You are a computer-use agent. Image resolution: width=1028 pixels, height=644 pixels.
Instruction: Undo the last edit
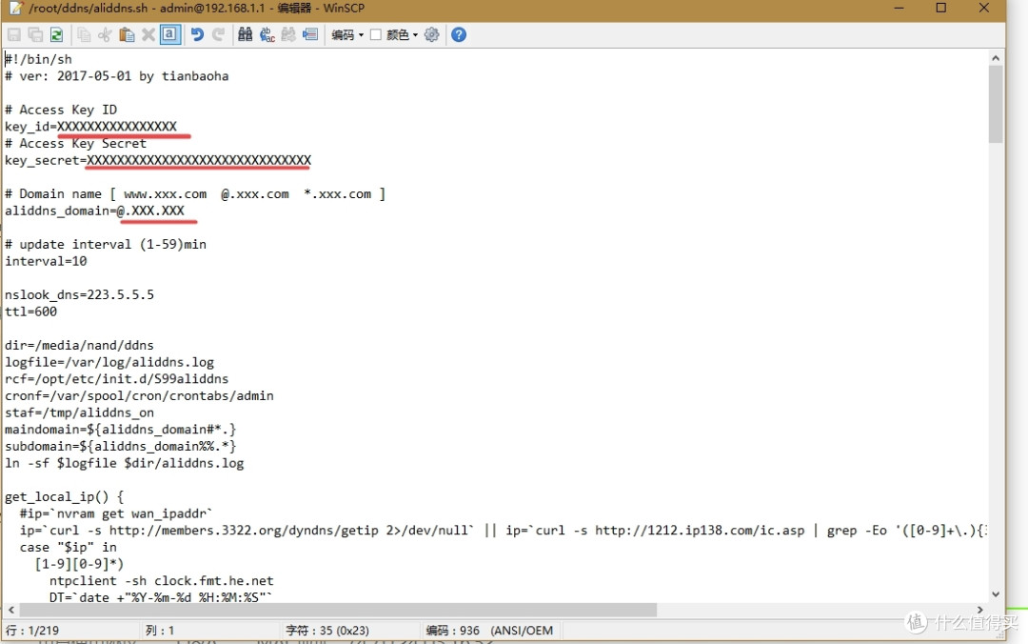coord(197,34)
